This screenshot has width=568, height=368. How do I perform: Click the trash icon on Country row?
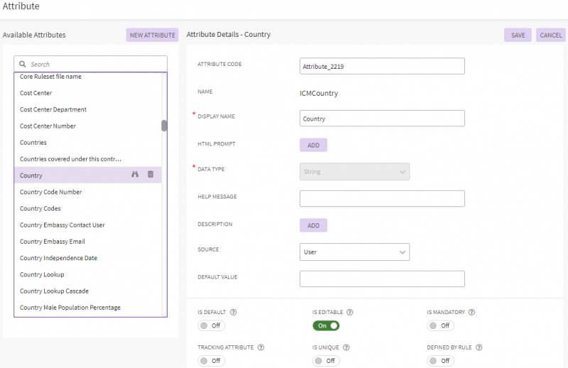[x=151, y=174]
